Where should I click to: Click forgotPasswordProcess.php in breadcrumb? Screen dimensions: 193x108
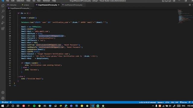(20, 8)
